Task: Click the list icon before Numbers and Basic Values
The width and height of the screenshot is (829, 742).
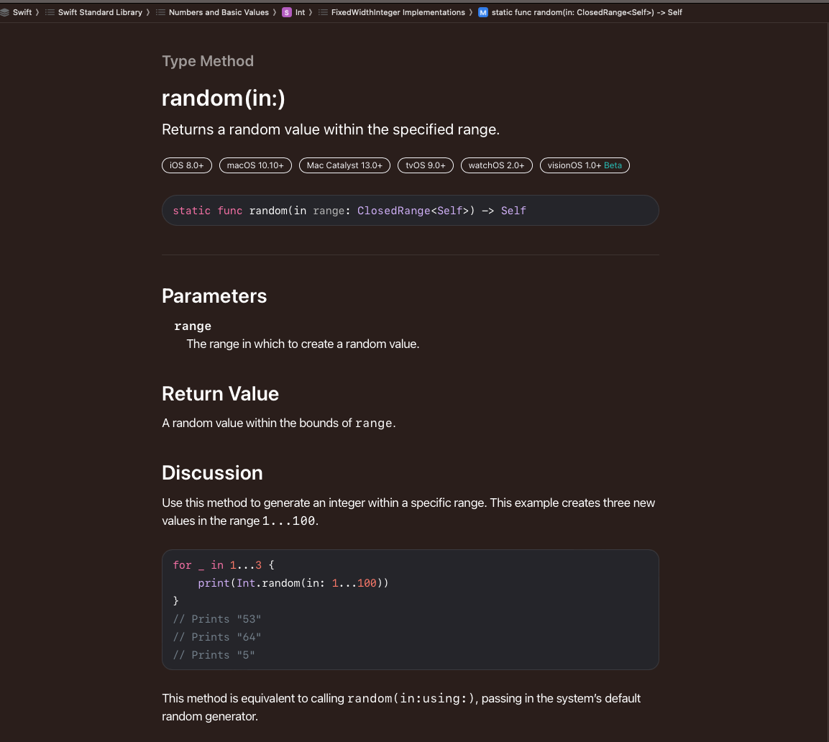Action: (160, 12)
